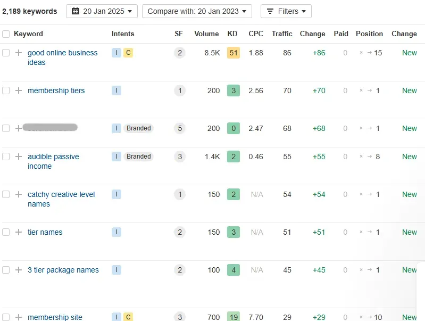Expand audible passive income plus icon

click(19, 157)
